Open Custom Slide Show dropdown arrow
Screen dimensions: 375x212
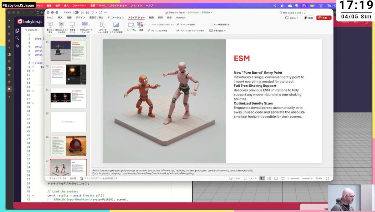click(x=89, y=25)
